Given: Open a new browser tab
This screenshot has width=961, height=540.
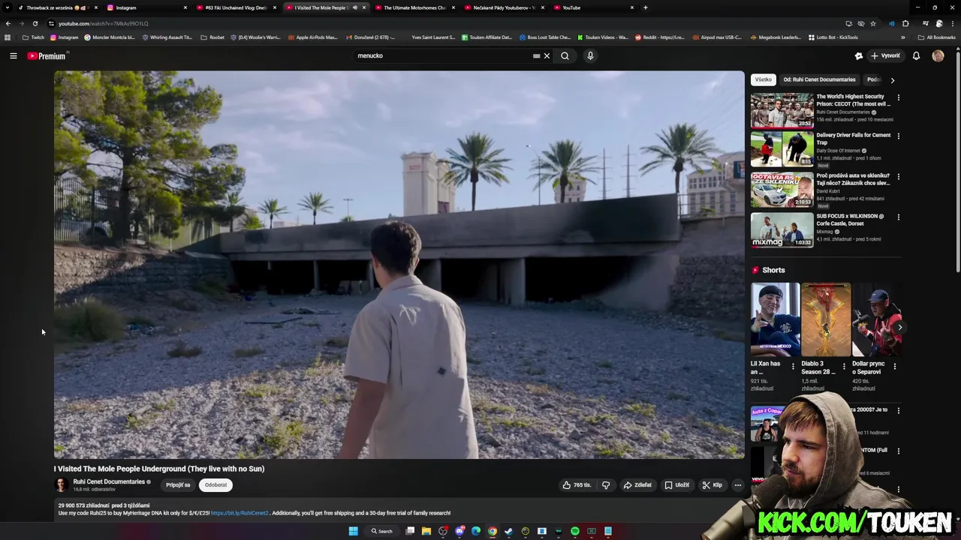Looking at the screenshot, I should [x=645, y=7].
